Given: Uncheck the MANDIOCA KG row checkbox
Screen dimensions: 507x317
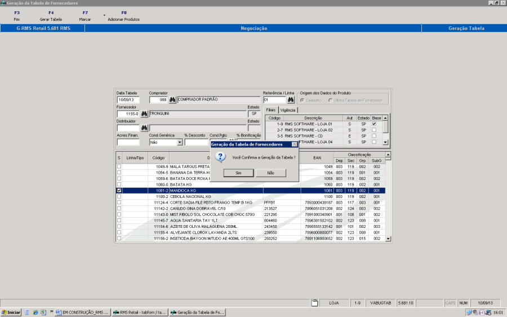Looking at the screenshot, I should point(119,191).
